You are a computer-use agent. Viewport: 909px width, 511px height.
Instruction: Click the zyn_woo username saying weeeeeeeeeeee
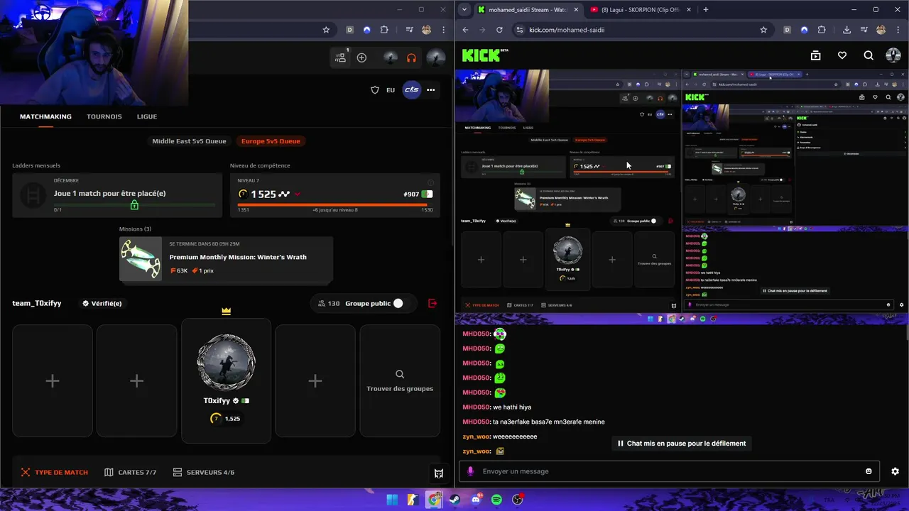[x=476, y=436]
